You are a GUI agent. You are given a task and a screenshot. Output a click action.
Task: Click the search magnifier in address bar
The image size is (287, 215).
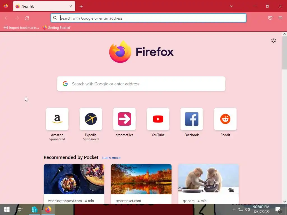[x=55, y=18]
